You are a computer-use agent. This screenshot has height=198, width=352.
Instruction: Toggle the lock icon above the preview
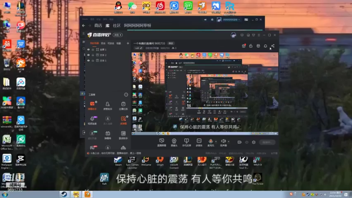coord(251,46)
